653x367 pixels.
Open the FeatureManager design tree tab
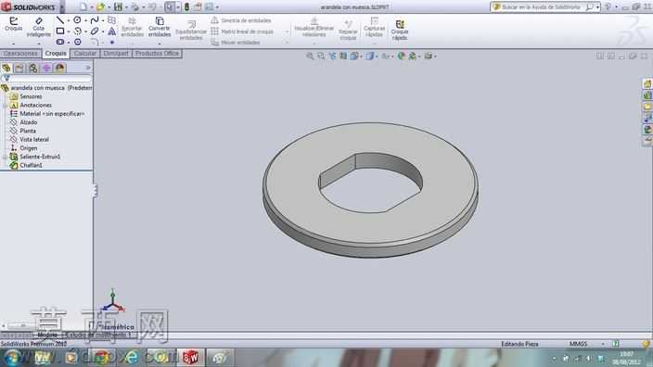pyautogui.click(x=6, y=68)
